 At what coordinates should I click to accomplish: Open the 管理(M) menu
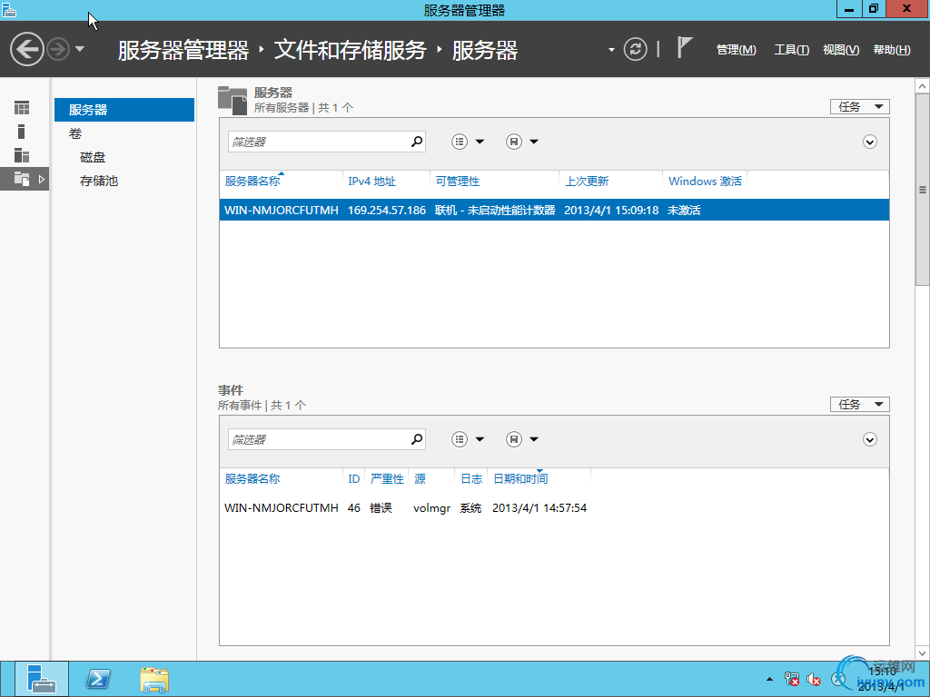[736, 50]
